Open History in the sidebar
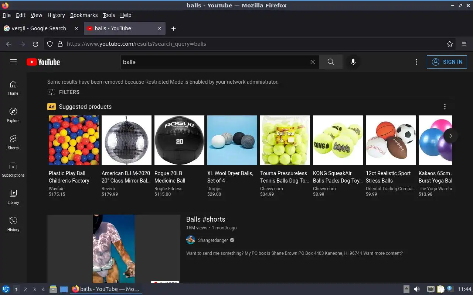The height and width of the screenshot is (295, 473). coord(13,225)
